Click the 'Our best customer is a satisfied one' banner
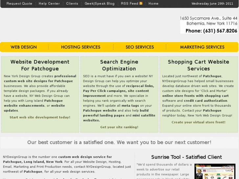The height and width of the screenshot is (179, 239). tap(119, 142)
